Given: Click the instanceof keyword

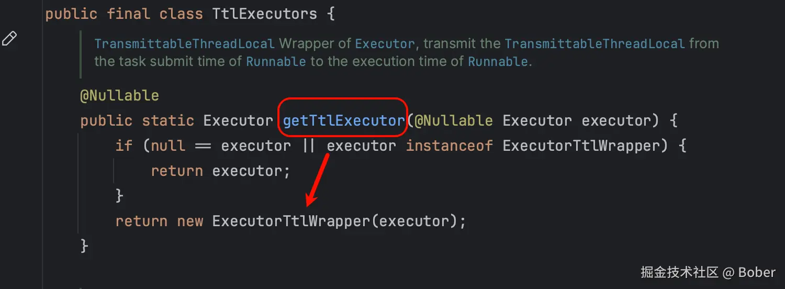Looking at the screenshot, I should 450,146.
